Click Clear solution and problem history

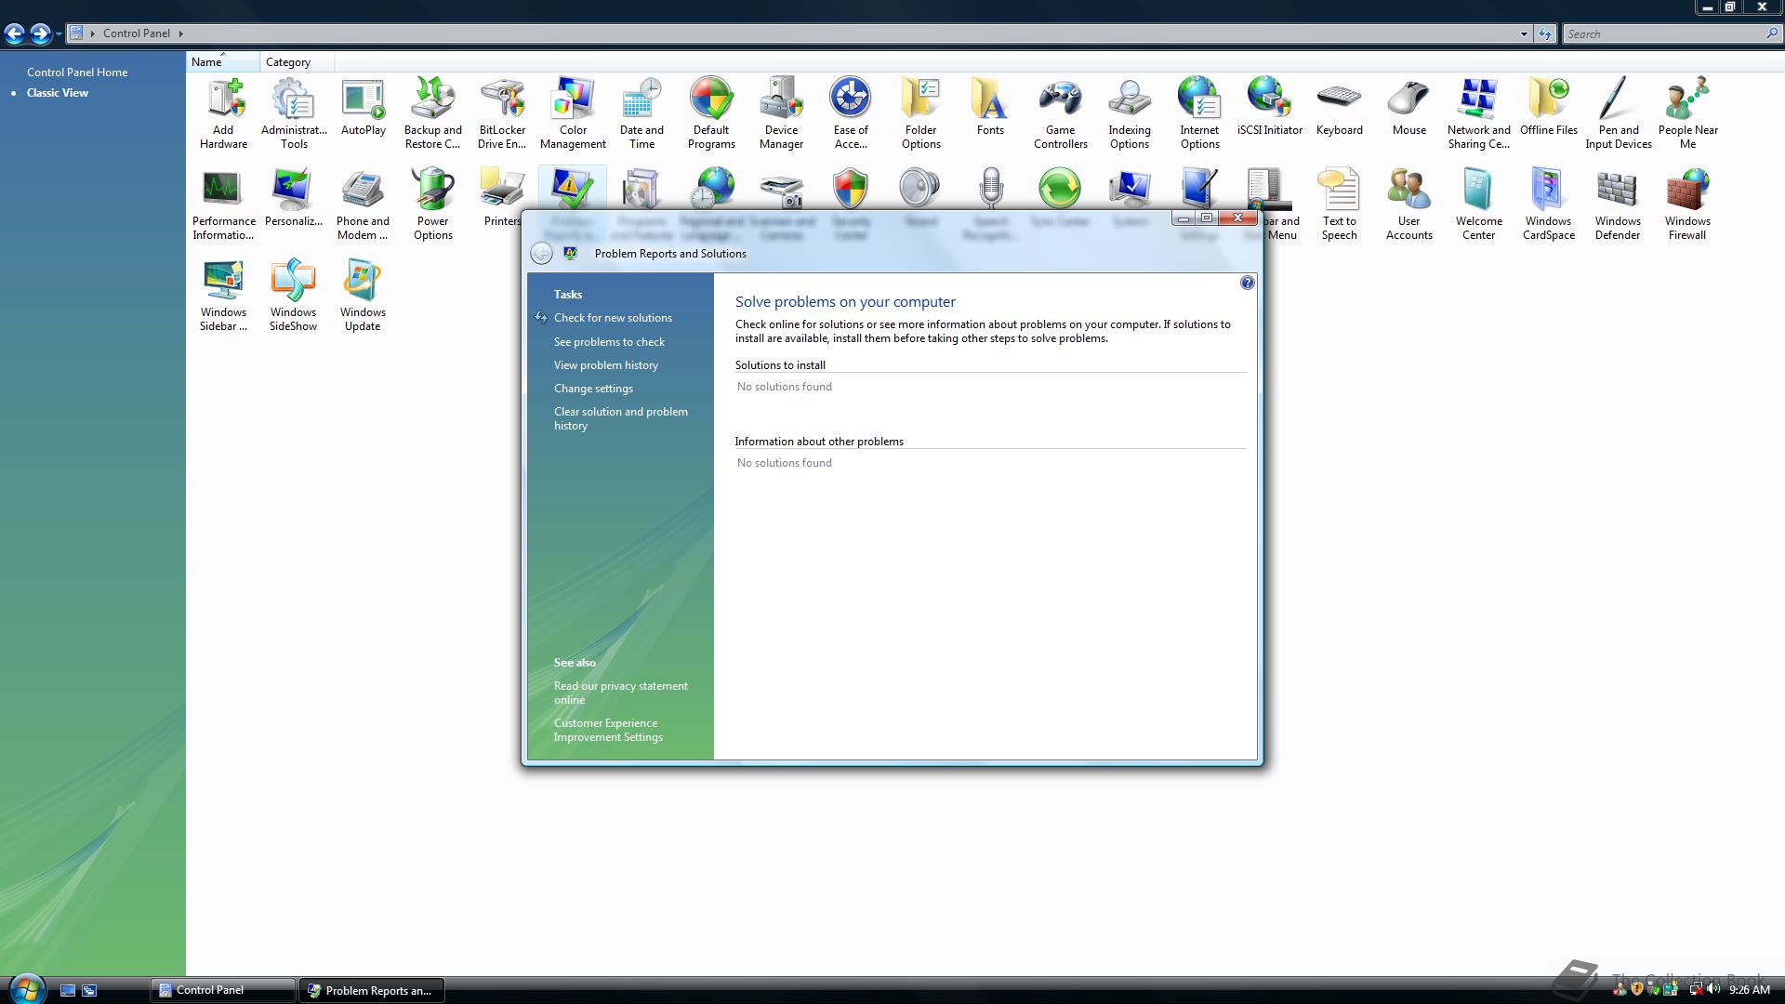tap(621, 418)
